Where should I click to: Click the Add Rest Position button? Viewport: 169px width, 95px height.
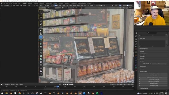(144, 49)
